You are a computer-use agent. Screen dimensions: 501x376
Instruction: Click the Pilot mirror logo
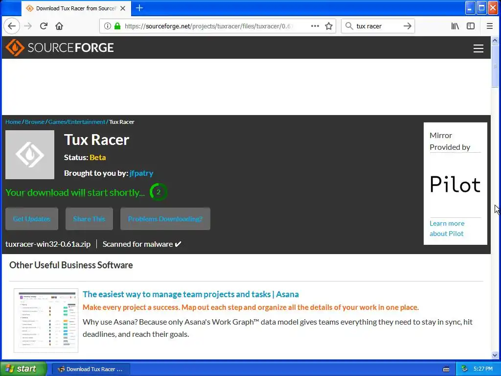[x=455, y=185]
